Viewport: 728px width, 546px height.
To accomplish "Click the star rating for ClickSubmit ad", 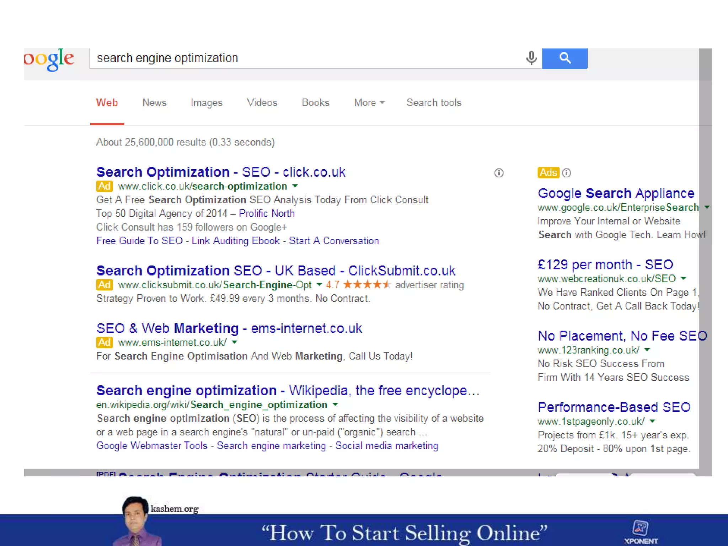I will (x=367, y=285).
